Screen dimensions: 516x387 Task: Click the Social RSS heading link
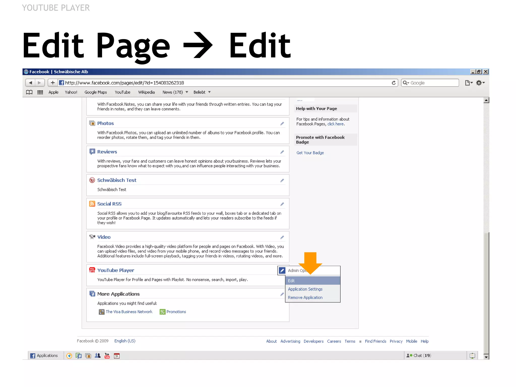coord(109,204)
